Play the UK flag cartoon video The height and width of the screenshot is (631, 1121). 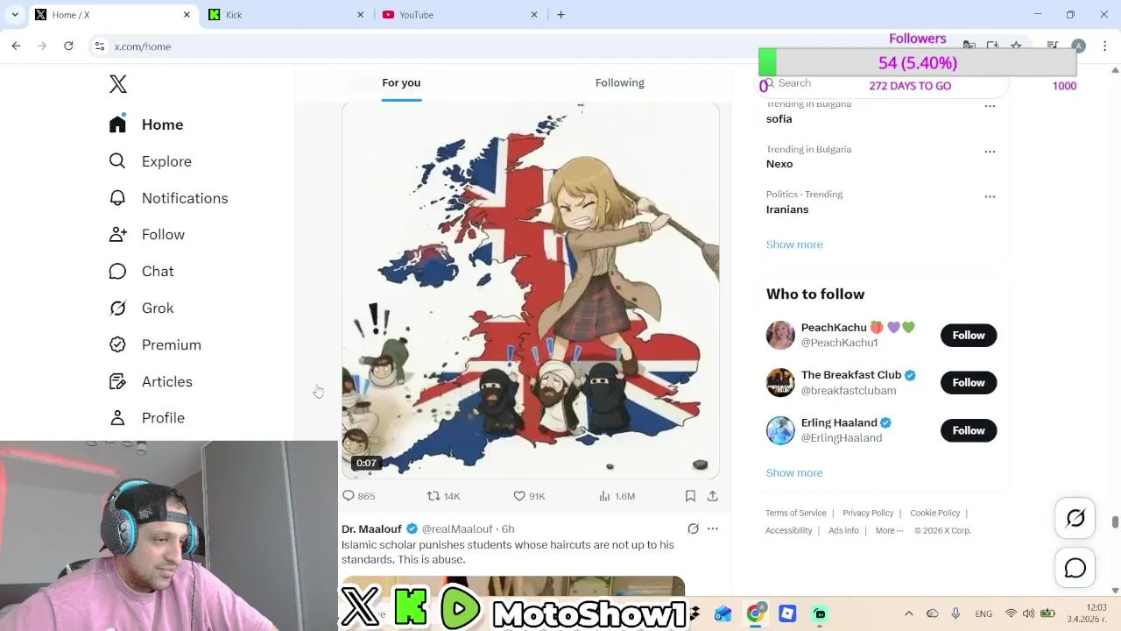pos(531,291)
